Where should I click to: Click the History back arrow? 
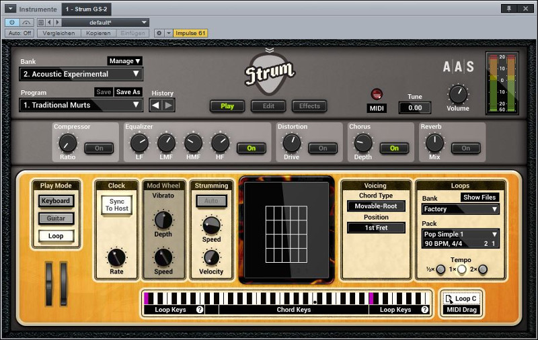(155, 105)
